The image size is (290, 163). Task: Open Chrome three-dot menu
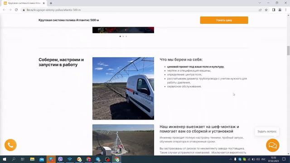[x=286, y=10]
